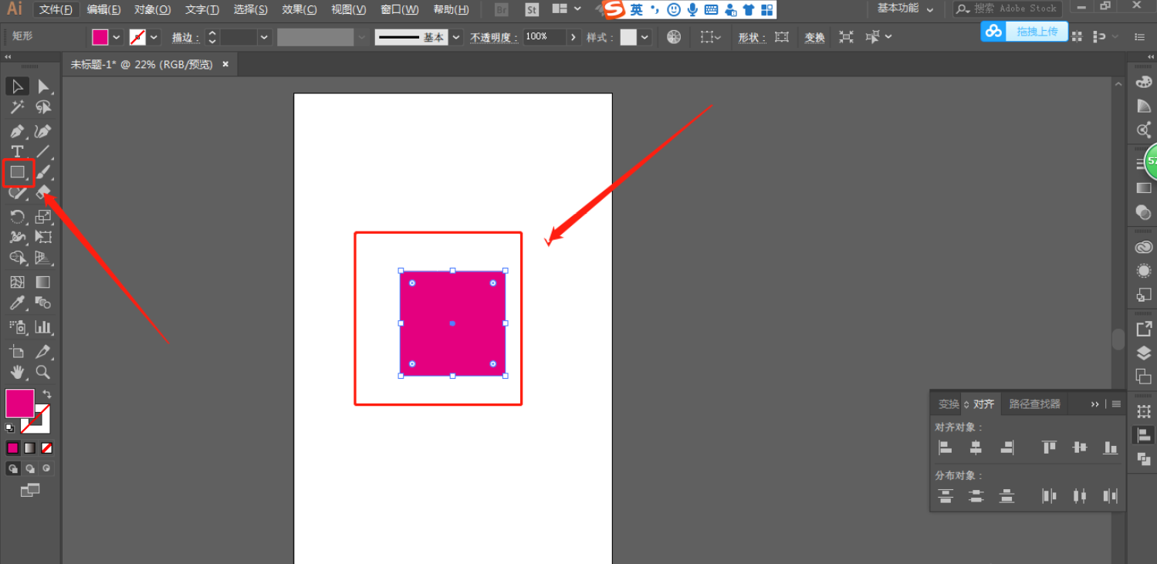Select the Hand tool

pyautogui.click(x=17, y=373)
